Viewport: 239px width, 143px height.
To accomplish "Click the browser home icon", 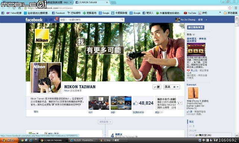I will [x=19, y=8].
